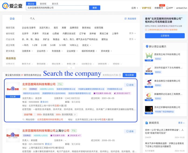This screenshot has width=188, height=153.
Task: Open news 吉林一公司禁止员工携带苹果设备
Action: click(164, 132)
